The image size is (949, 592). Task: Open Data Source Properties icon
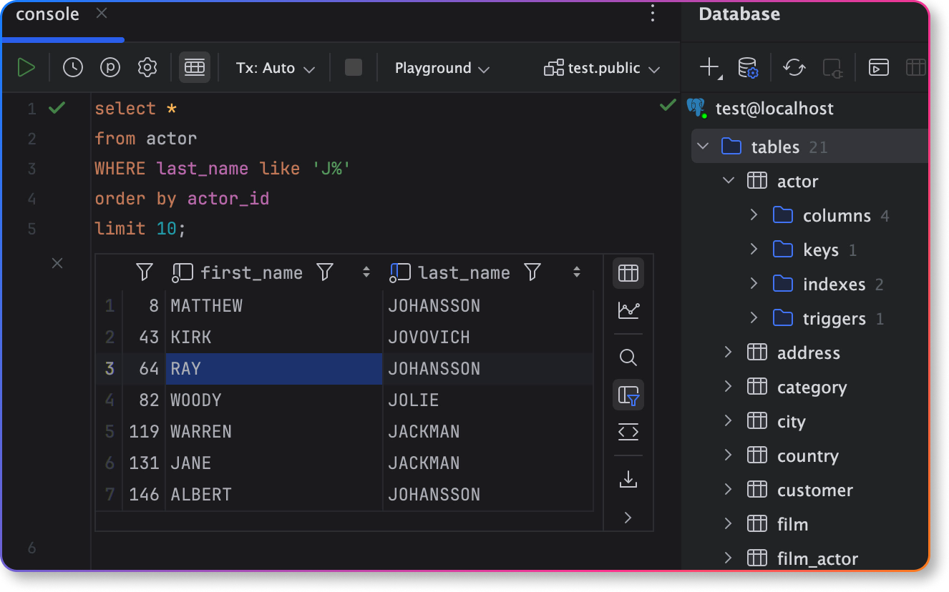tap(748, 68)
